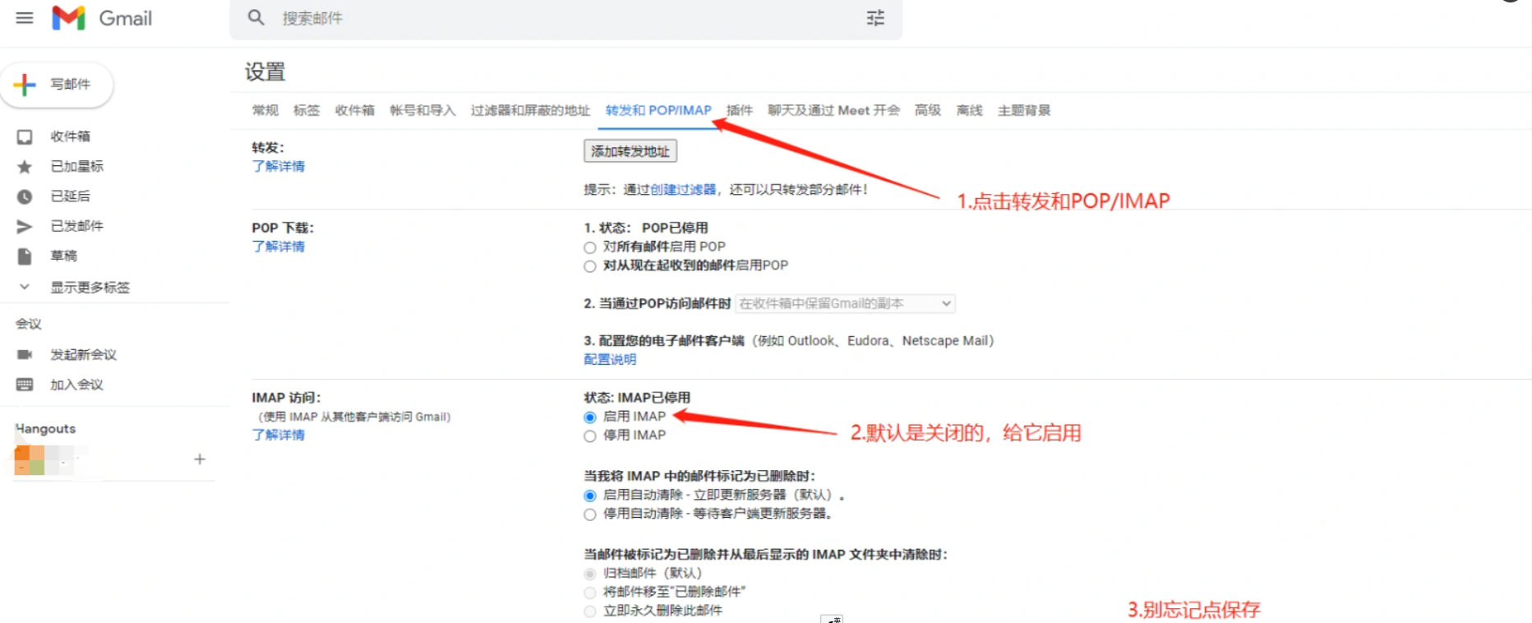Click the Hangouts plus add button
1532x623 pixels.
click(x=200, y=459)
